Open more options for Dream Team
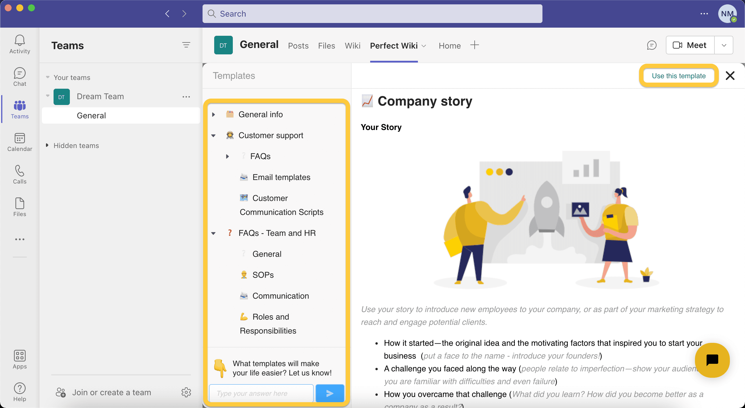745x408 pixels. pos(186,97)
